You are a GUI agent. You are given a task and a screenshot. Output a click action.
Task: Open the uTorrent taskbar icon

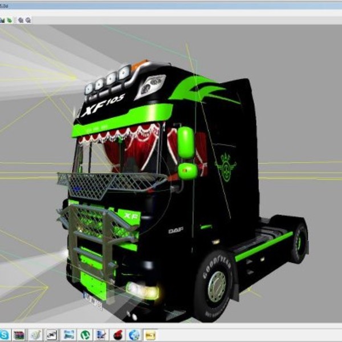point(85,335)
